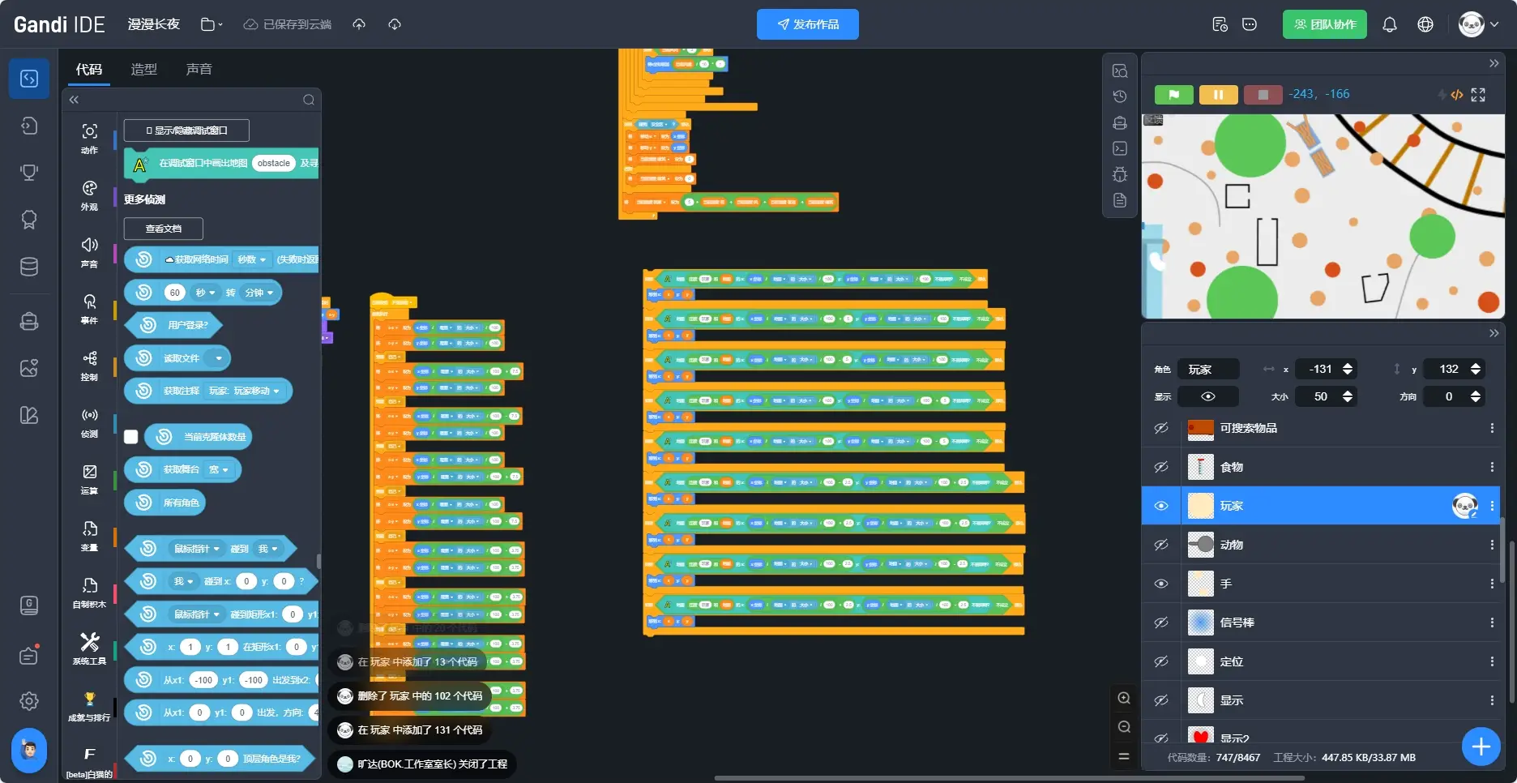Zoom in the code workspace
Screen dimensions: 1517x783
(x=1124, y=698)
